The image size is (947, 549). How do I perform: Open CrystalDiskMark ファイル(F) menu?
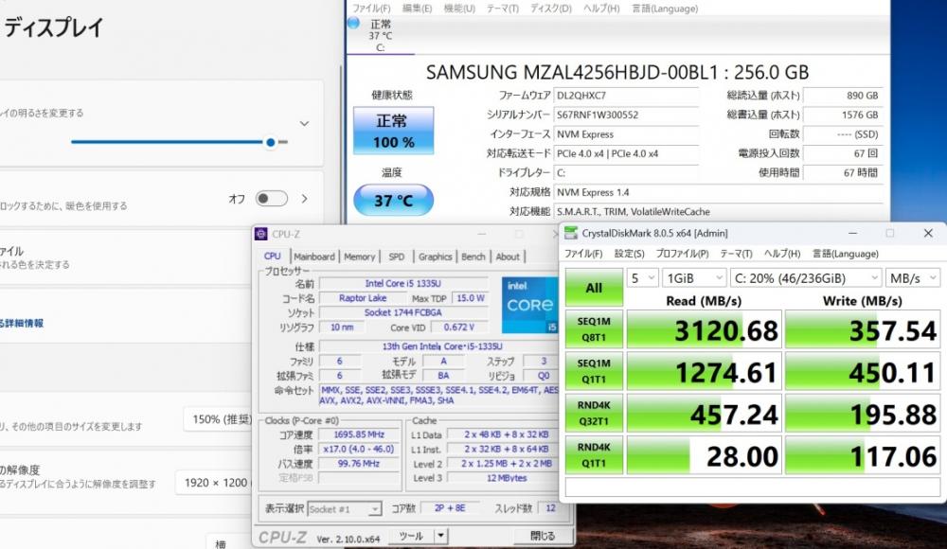(583, 254)
